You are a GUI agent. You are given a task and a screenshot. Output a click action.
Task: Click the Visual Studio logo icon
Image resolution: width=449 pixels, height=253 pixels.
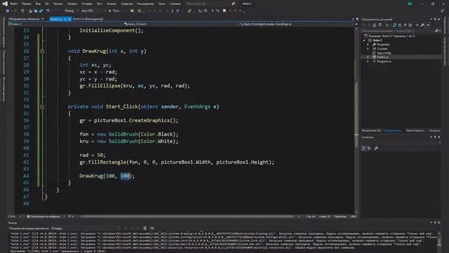click(5, 4)
